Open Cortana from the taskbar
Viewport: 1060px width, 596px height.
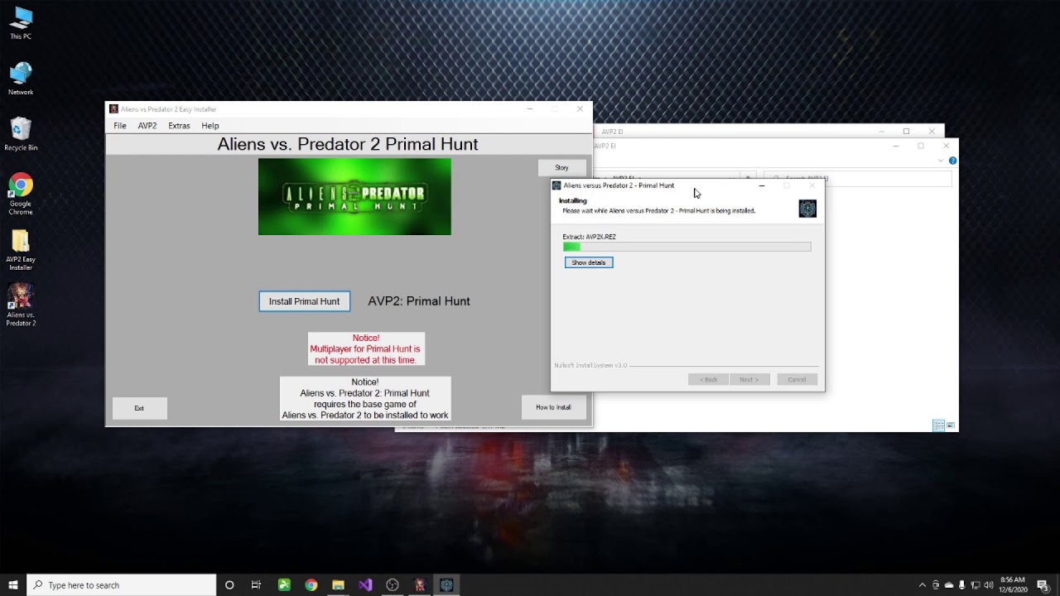click(229, 585)
